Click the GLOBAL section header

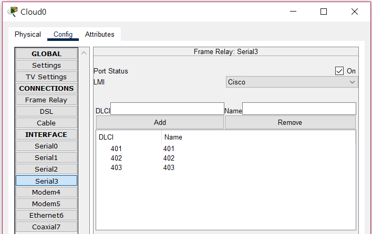click(46, 54)
